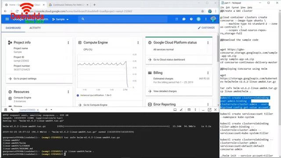Launch the Cloud Shell code editor pencil icon

(181, 110)
